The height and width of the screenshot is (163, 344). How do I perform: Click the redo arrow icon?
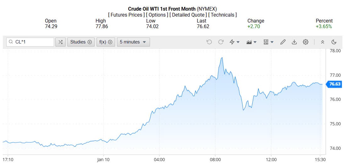(x=221, y=42)
